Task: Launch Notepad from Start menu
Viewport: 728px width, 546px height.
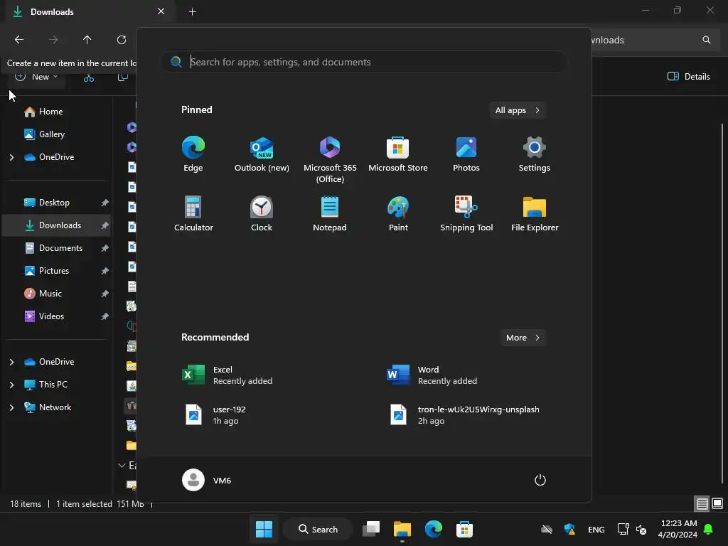Action: pyautogui.click(x=330, y=214)
